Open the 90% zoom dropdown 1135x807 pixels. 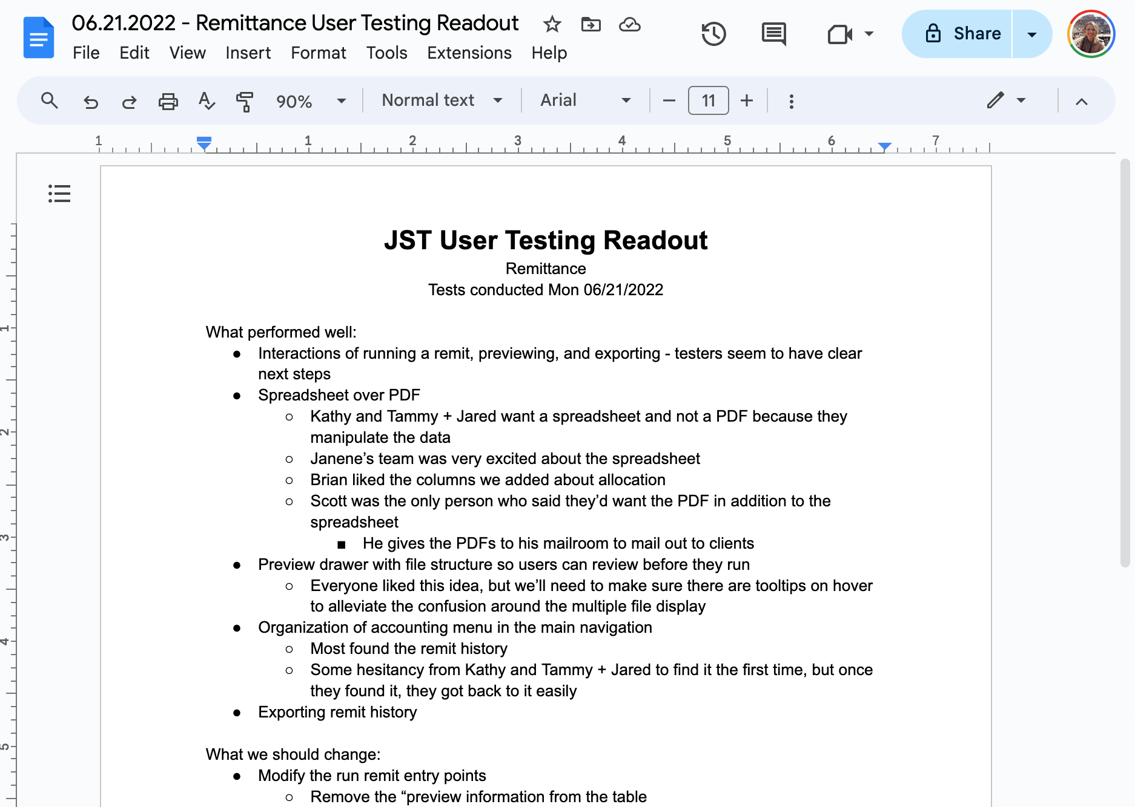pyautogui.click(x=311, y=101)
